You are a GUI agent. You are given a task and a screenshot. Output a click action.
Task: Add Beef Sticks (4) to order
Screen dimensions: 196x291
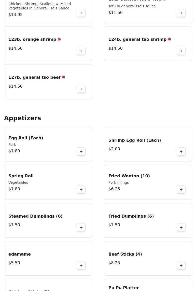[x=181, y=266]
